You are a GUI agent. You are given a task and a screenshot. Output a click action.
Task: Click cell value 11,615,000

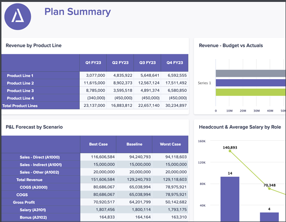coord(94,83)
